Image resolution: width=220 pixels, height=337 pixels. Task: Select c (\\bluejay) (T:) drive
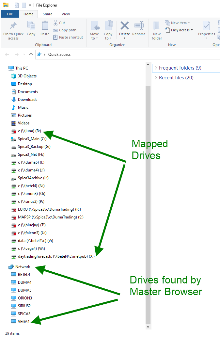pos(28,225)
